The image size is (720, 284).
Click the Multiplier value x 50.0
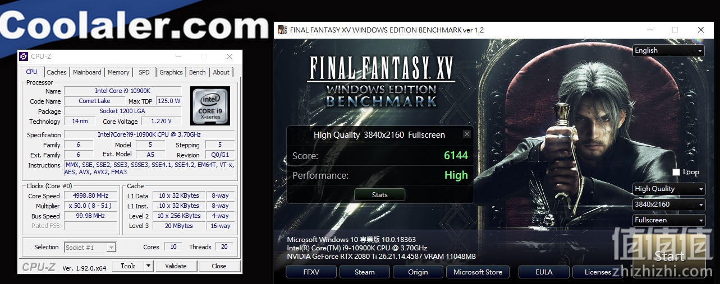[x=90, y=206]
